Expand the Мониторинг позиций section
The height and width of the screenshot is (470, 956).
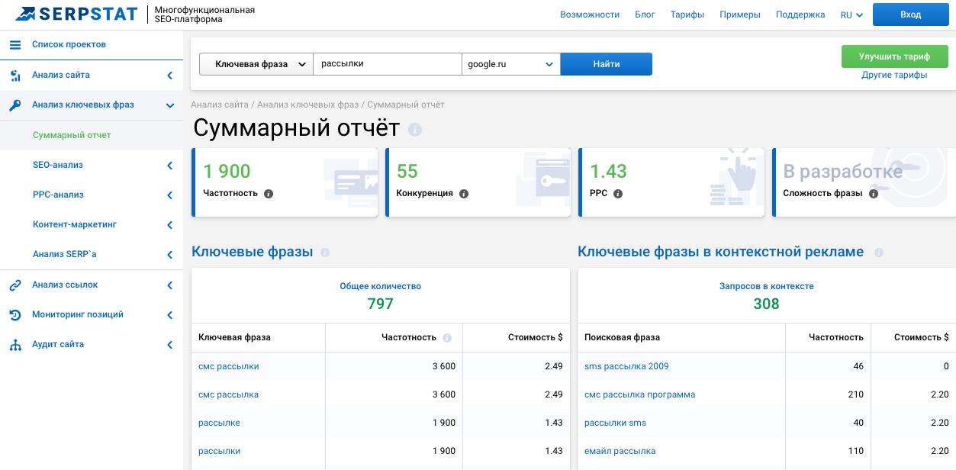pyautogui.click(x=169, y=315)
